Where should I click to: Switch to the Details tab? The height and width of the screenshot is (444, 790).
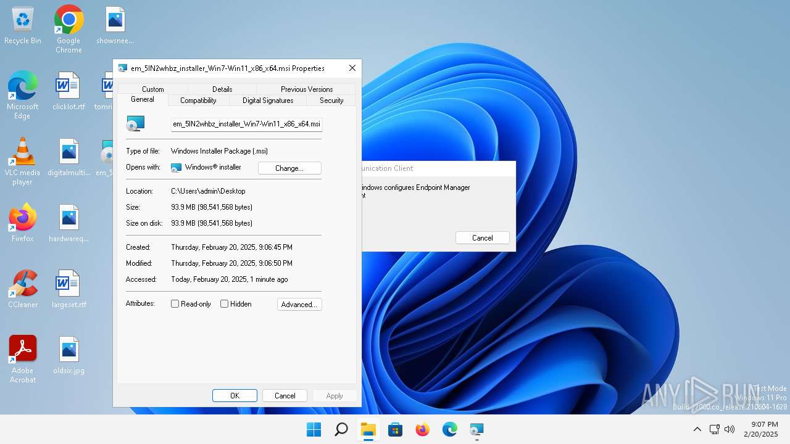coord(222,89)
